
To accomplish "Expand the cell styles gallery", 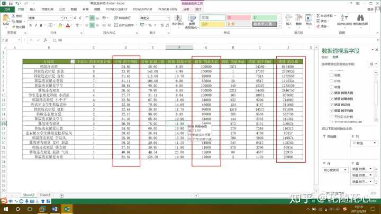I will pyautogui.click(x=280, y=26).
